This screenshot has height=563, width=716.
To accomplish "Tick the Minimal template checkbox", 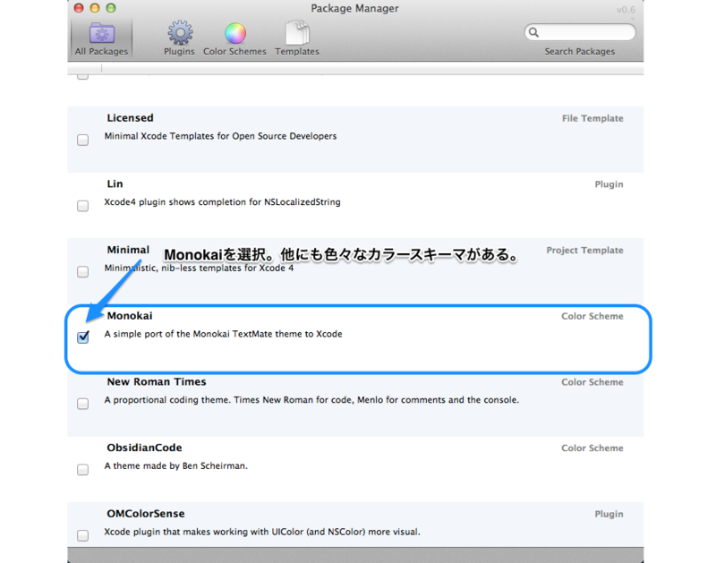I will (x=82, y=272).
